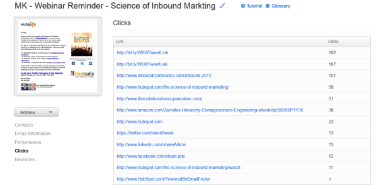
Task: Open the Glossary link
Action: point(280,6)
